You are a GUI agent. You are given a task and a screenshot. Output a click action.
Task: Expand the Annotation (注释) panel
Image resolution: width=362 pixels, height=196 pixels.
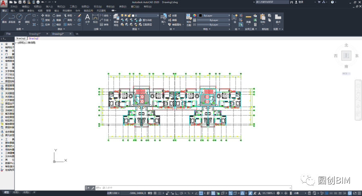pos(97,29)
